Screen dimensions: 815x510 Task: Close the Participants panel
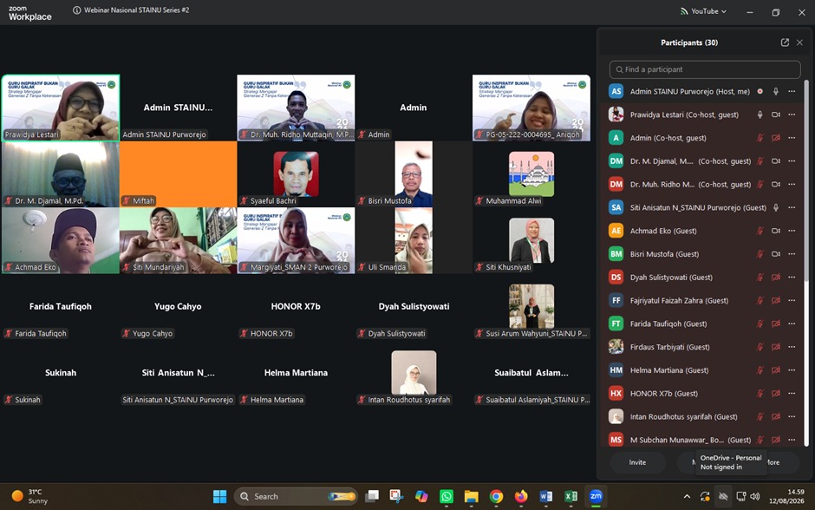pos(800,42)
